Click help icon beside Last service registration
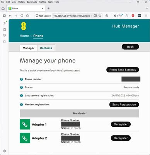This screenshot has width=150, height=155. pyautogui.click(x=21, y=96)
